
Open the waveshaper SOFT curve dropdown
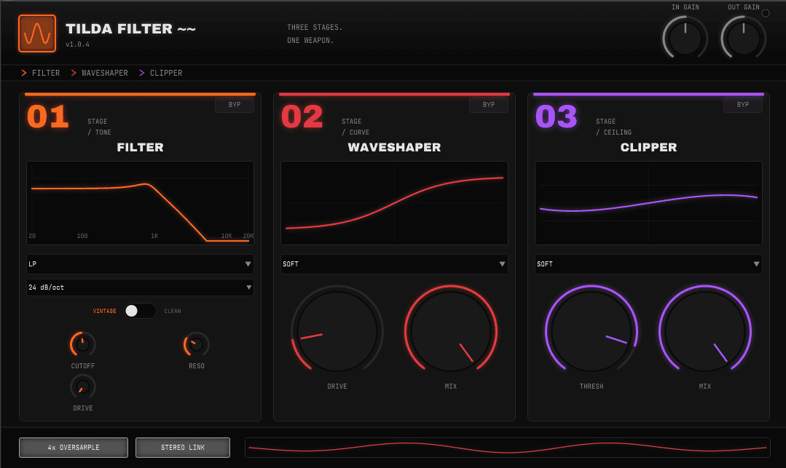point(395,264)
